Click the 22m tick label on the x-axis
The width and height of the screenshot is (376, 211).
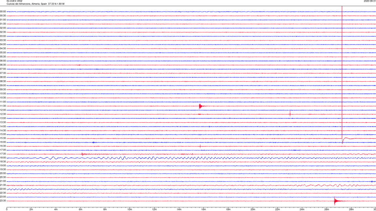click(x=277, y=209)
